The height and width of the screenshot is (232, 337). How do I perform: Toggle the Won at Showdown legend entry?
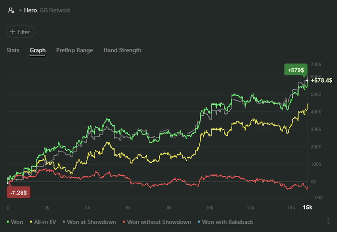pos(90,222)
